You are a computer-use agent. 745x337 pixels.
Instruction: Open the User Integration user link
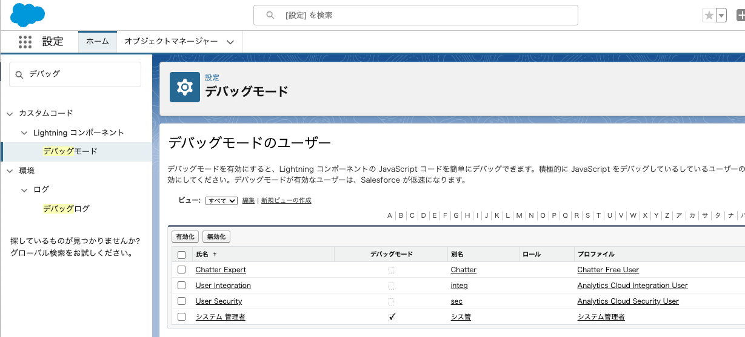pos(223,286)
